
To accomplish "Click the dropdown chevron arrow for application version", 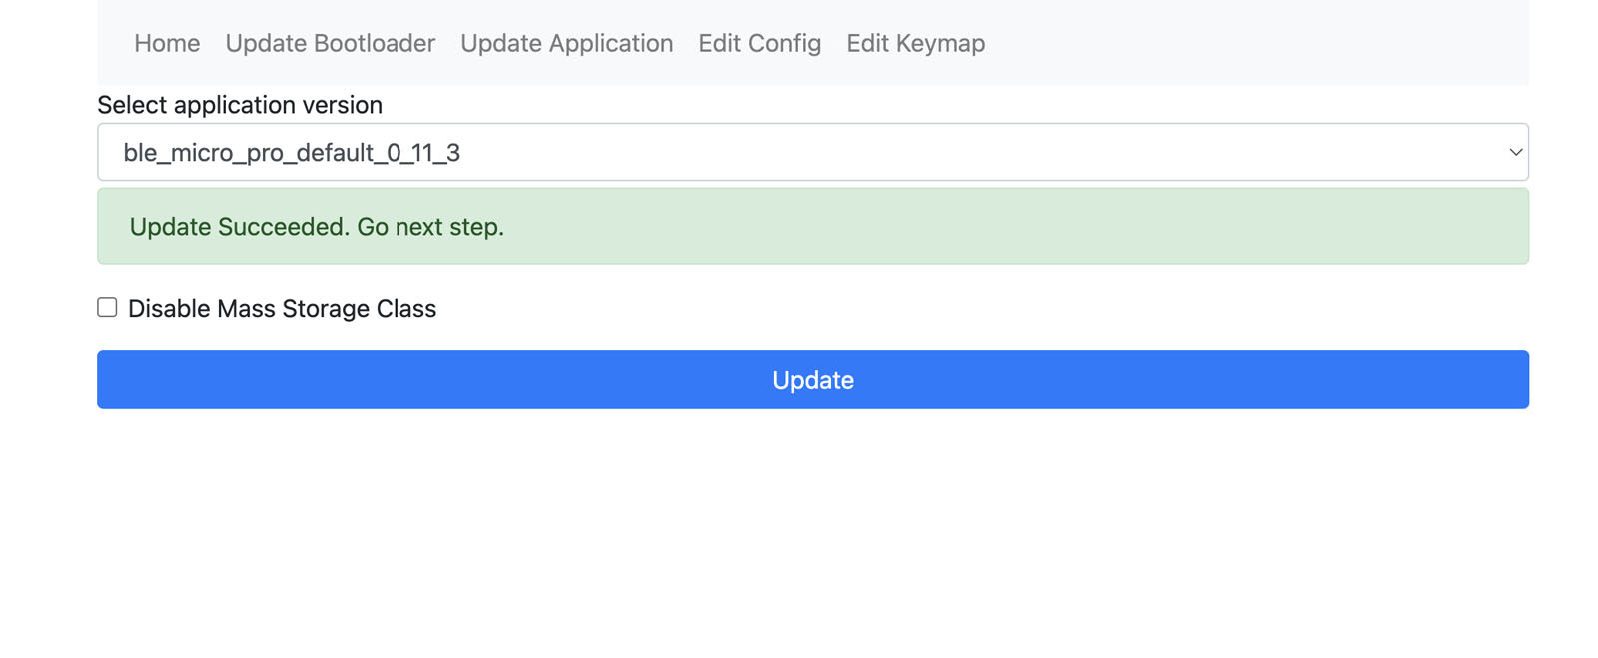I will tap(1514, 152).
